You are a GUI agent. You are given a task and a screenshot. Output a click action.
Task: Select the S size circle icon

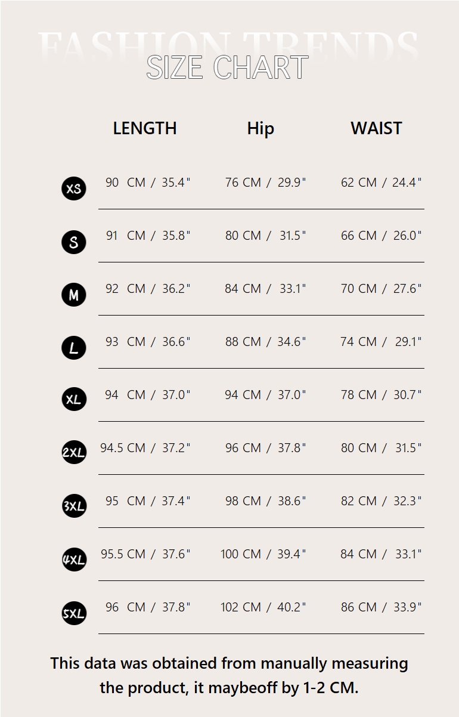coord(74,242)
